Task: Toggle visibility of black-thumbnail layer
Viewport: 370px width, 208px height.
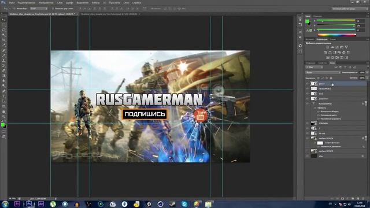Action: point(307,123)
